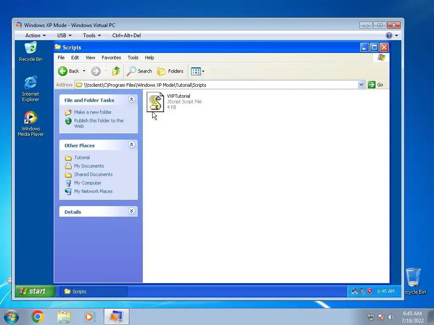Select the Windows Media Player desktop icon
Viewport: 434px width, 325px height.
coord(31,124)
